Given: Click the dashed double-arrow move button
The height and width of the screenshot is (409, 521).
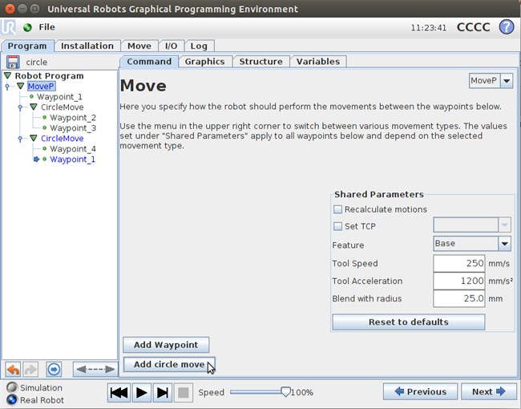Looking at the screenshot, I should [x=95, y=370].
